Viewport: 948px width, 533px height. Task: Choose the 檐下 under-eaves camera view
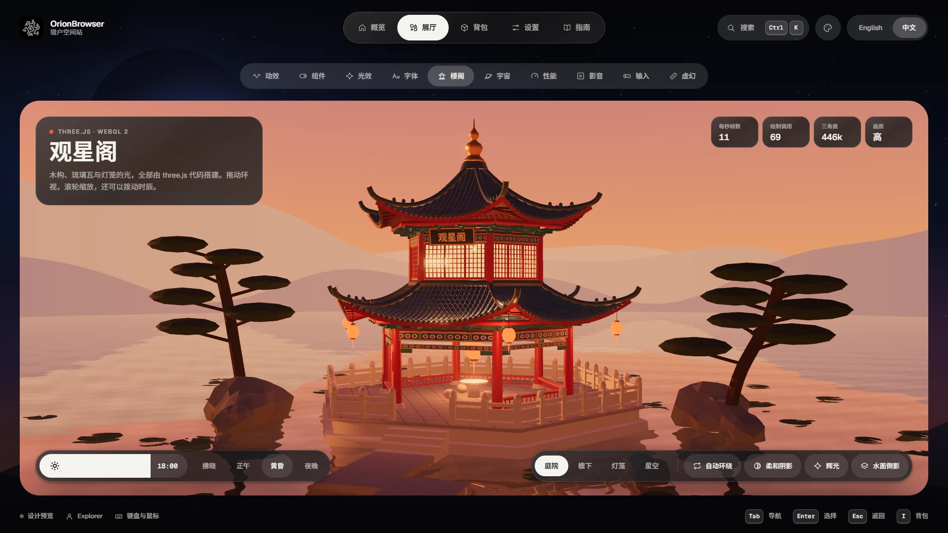click(585, 466)
